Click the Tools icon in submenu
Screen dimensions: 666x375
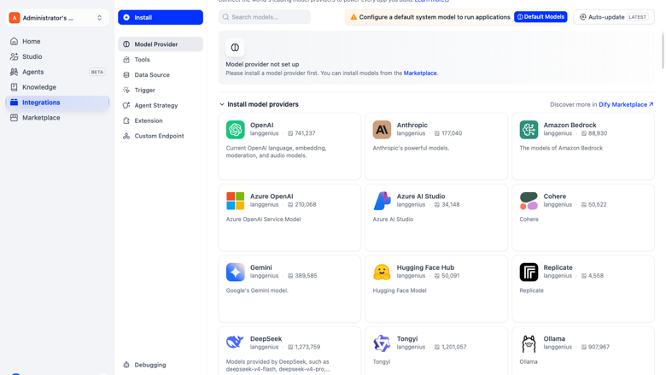(x=126, y=60)
